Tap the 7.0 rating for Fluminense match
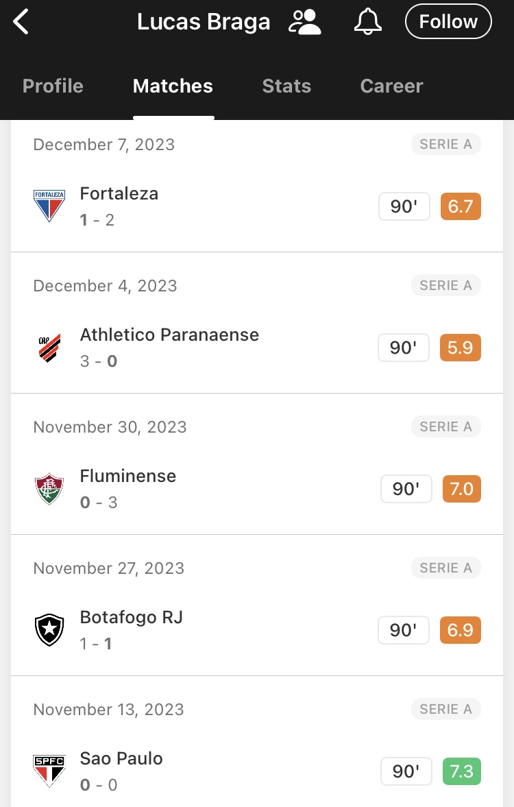 (x=461, y=488)
